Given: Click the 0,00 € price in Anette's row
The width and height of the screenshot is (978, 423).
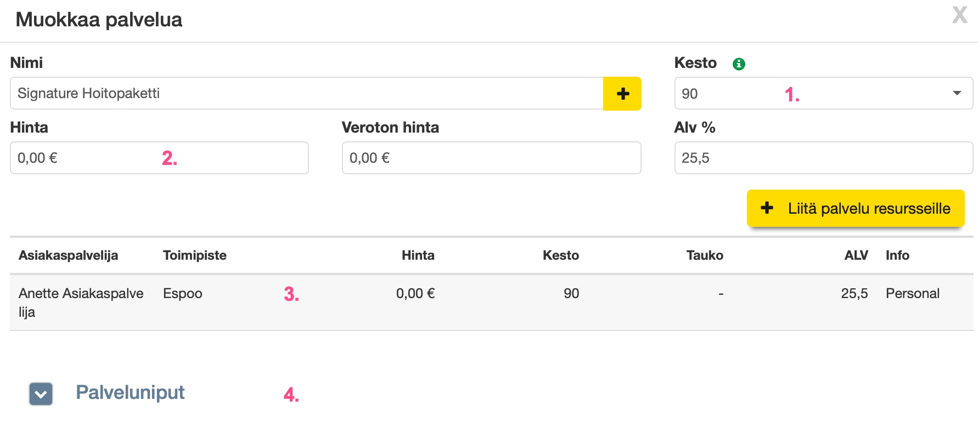Looking at the screenshot, I should point(415,294).
